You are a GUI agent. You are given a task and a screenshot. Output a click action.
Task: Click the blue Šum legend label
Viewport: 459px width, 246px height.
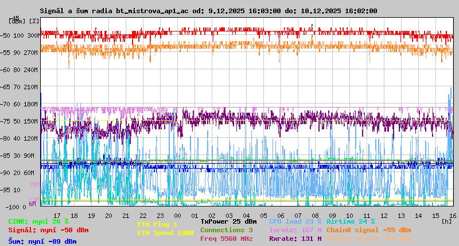pos(42,241)
